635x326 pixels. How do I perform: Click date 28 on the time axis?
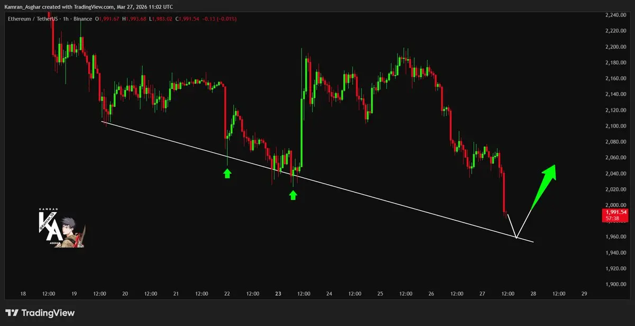533,294
